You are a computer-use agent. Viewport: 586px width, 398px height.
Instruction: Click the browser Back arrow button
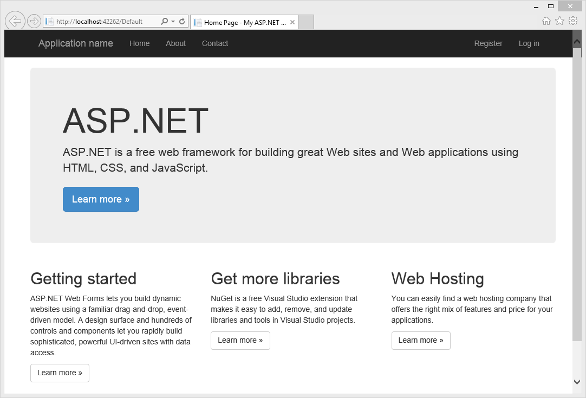(x=15, y=21)
